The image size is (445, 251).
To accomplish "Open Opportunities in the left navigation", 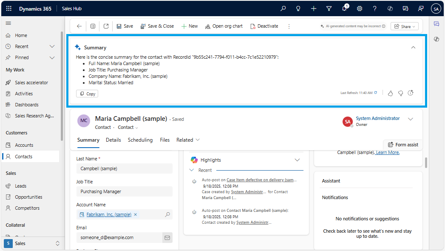I will [x=28, y=197].
